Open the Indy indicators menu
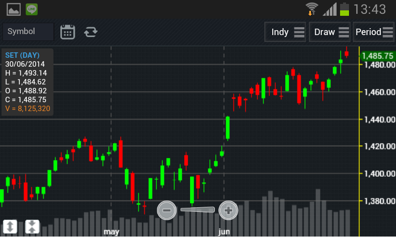 pos(285,32)
